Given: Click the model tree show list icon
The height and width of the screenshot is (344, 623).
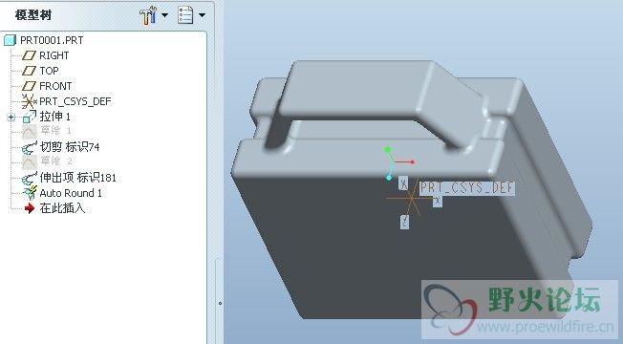Looking at the screenshot, I should 185,15.
